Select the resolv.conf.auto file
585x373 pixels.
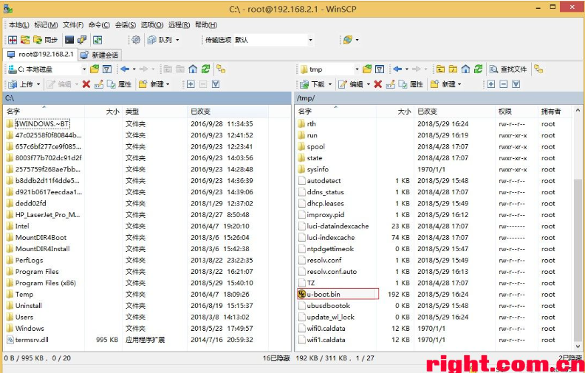[332, 271]
